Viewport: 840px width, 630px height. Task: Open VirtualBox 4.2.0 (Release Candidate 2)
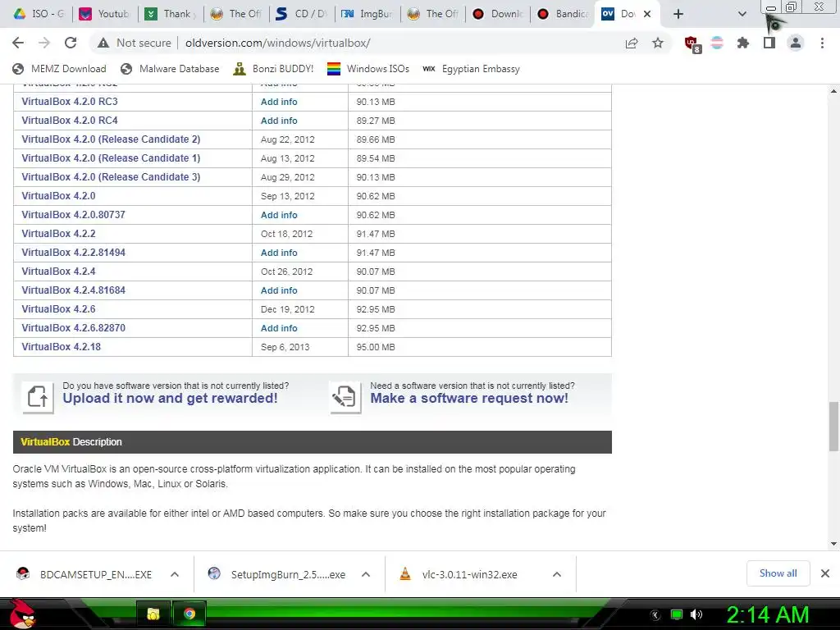click(x=111, y=139)
